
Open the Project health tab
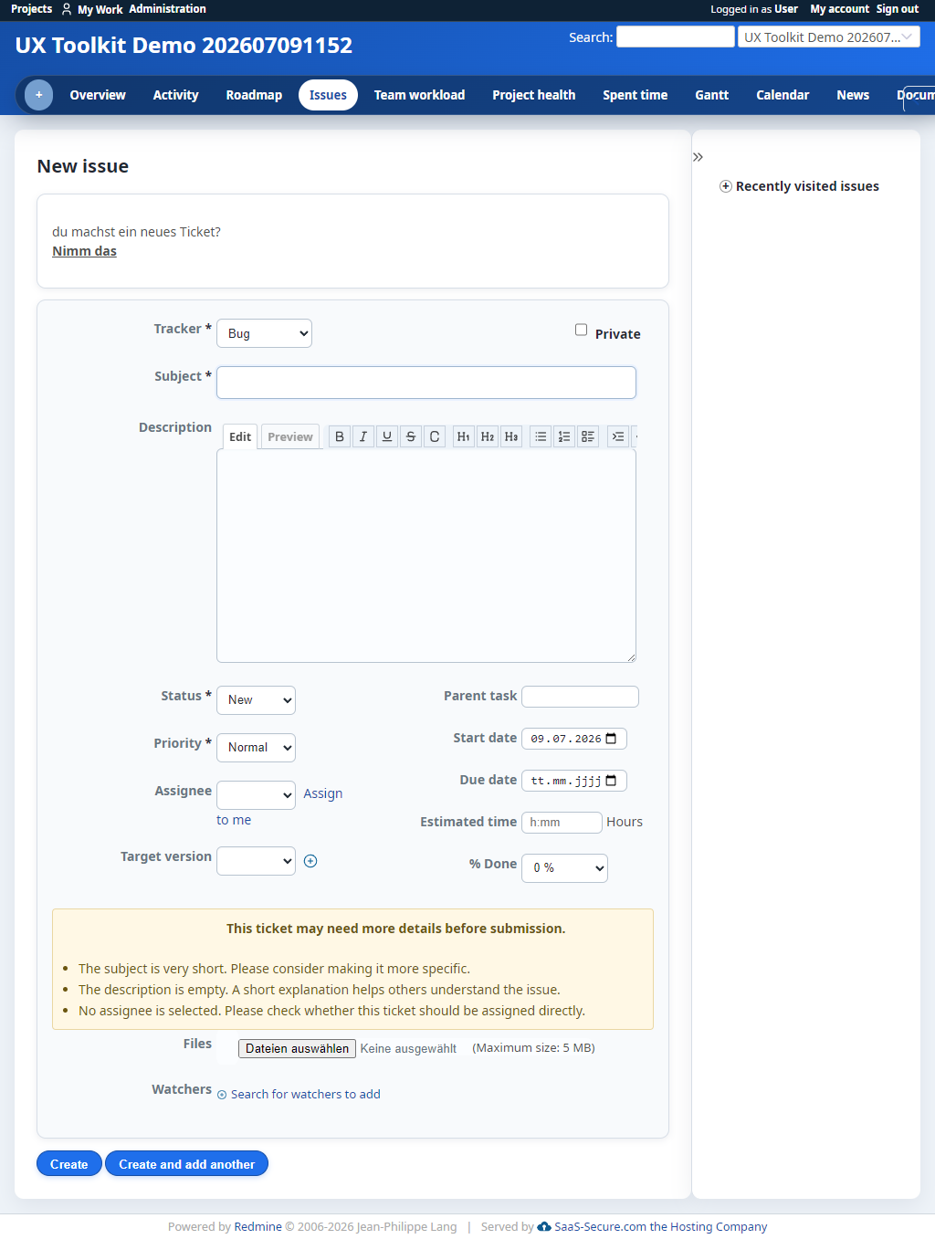(534, 95)
